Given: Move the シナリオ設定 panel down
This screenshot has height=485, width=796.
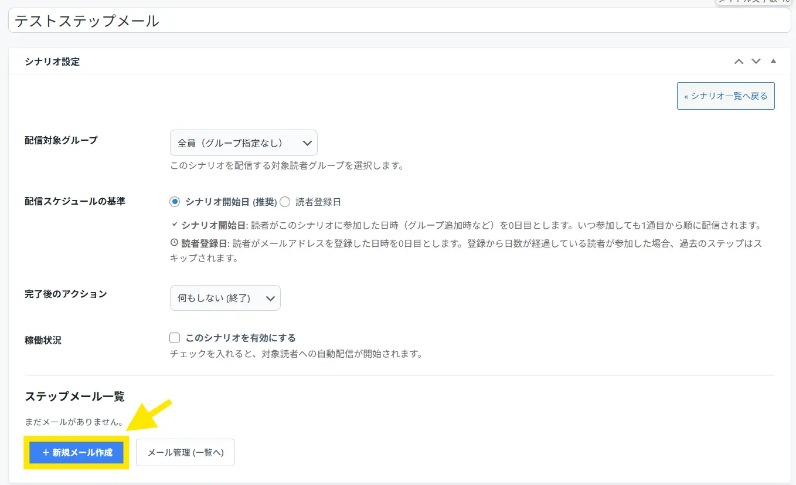Looking at the screenshot, I should pos(756,62).
